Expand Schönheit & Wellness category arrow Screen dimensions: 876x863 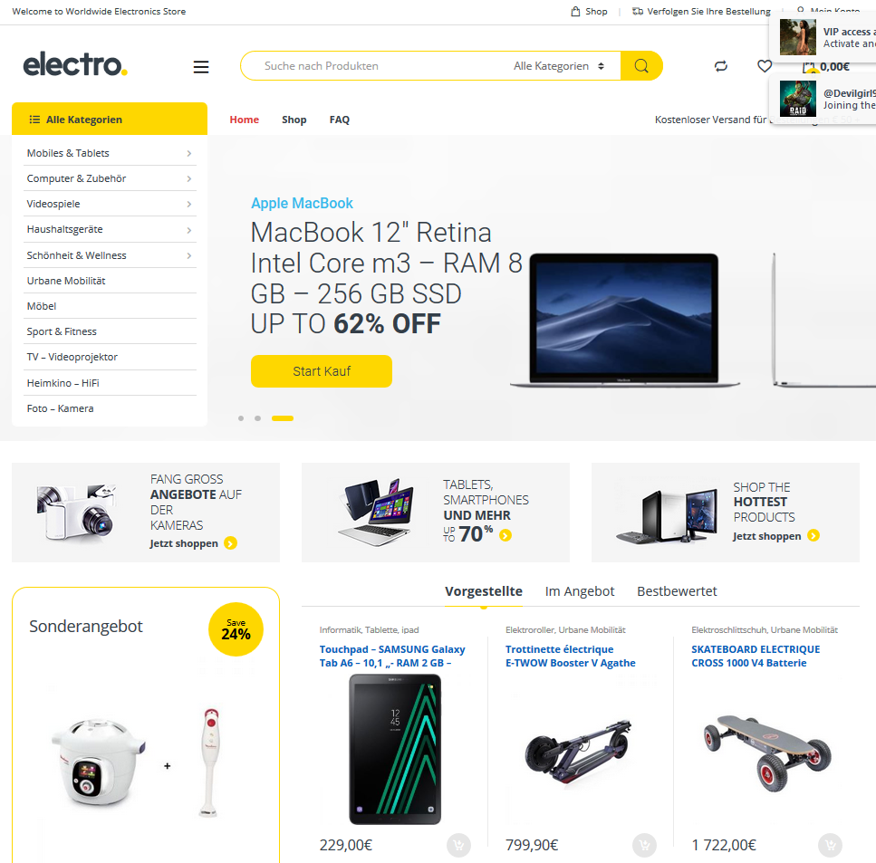point(188,256)
